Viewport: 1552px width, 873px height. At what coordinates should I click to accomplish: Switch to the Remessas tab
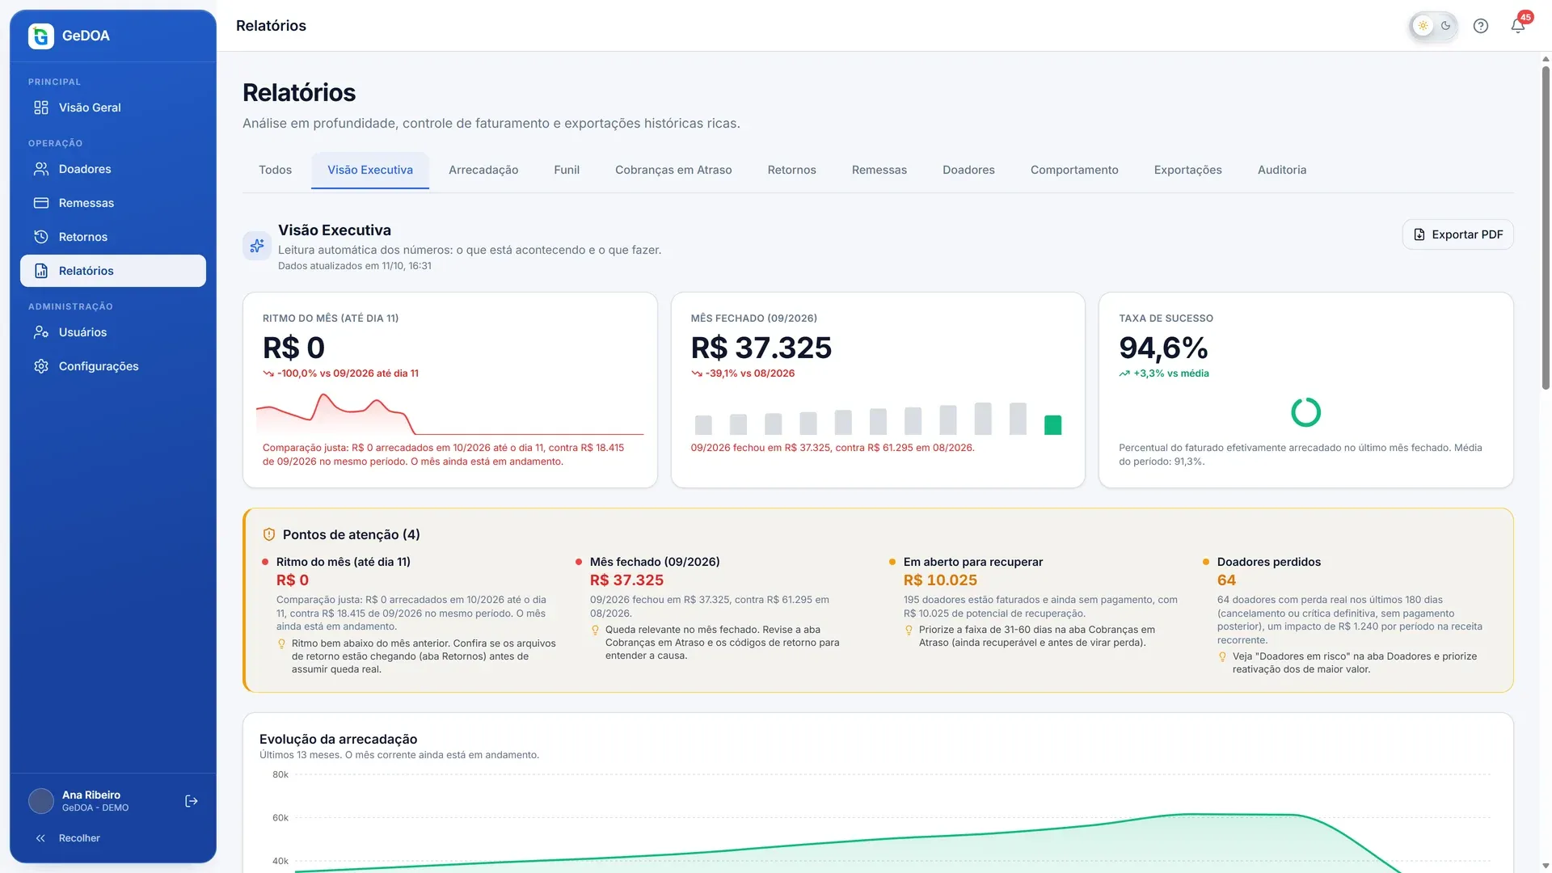tap(879, 170)
